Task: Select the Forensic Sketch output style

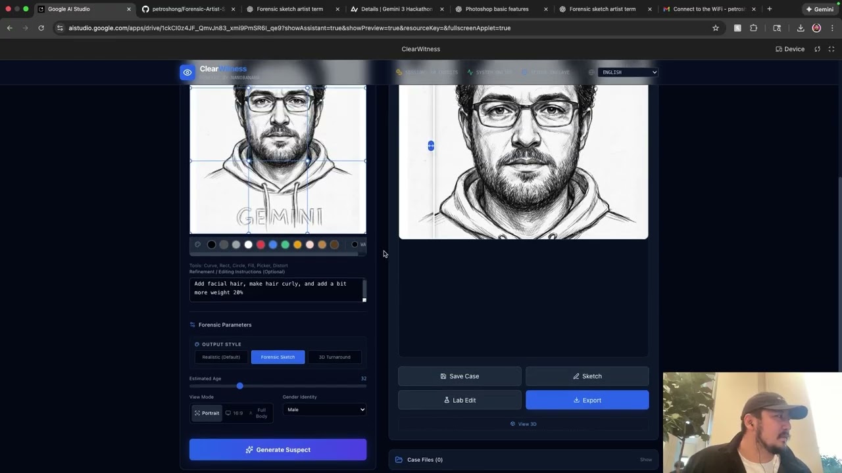Action: tap(278, 357)
